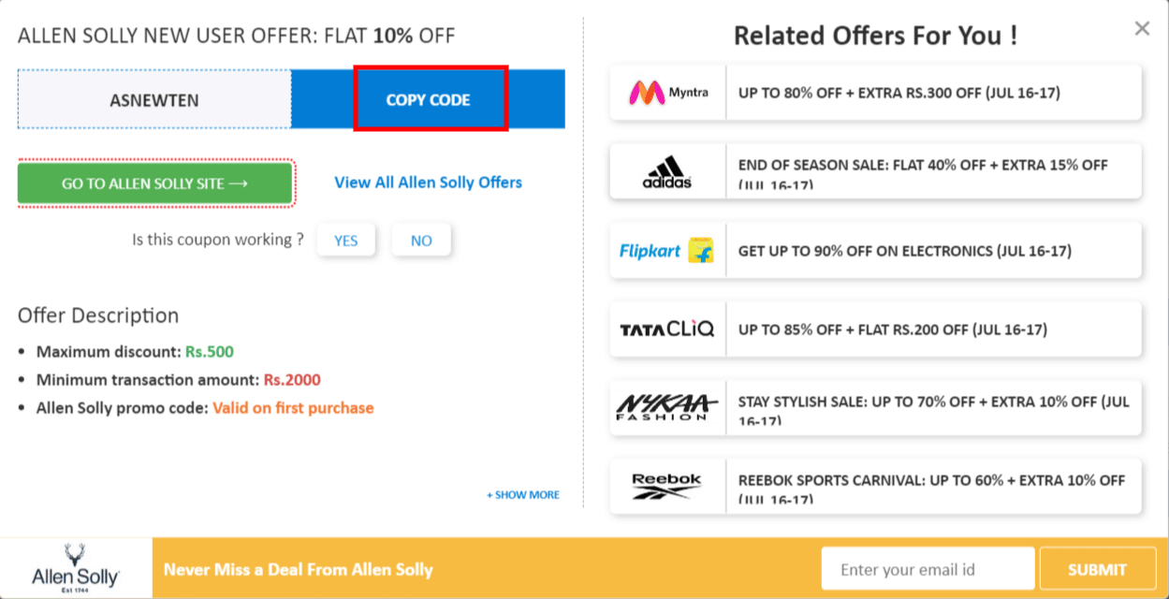Click the Nykaa Fashion logo icon
The height and width of the screenshot is (599, 1169).
pyautogui.click(x=666, y=408)
